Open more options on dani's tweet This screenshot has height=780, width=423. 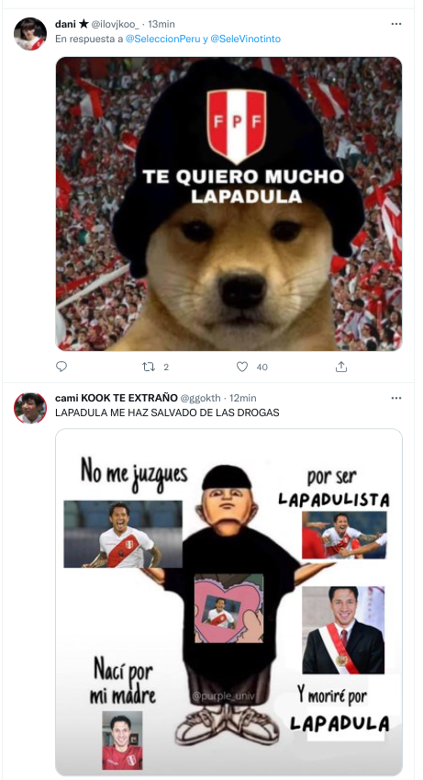tap(396, 24)
